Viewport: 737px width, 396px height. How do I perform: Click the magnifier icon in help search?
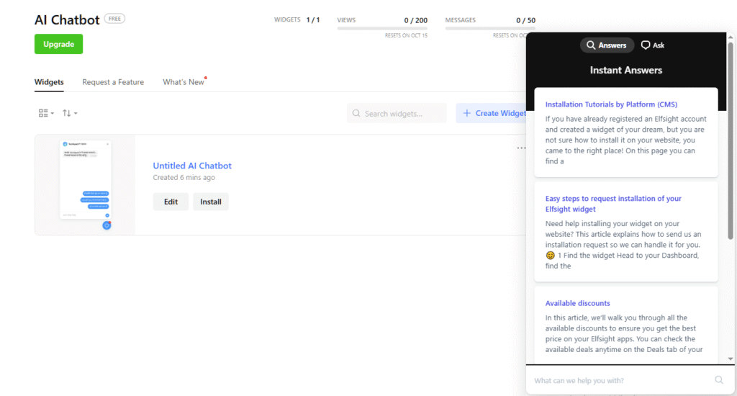click(718, 380)
